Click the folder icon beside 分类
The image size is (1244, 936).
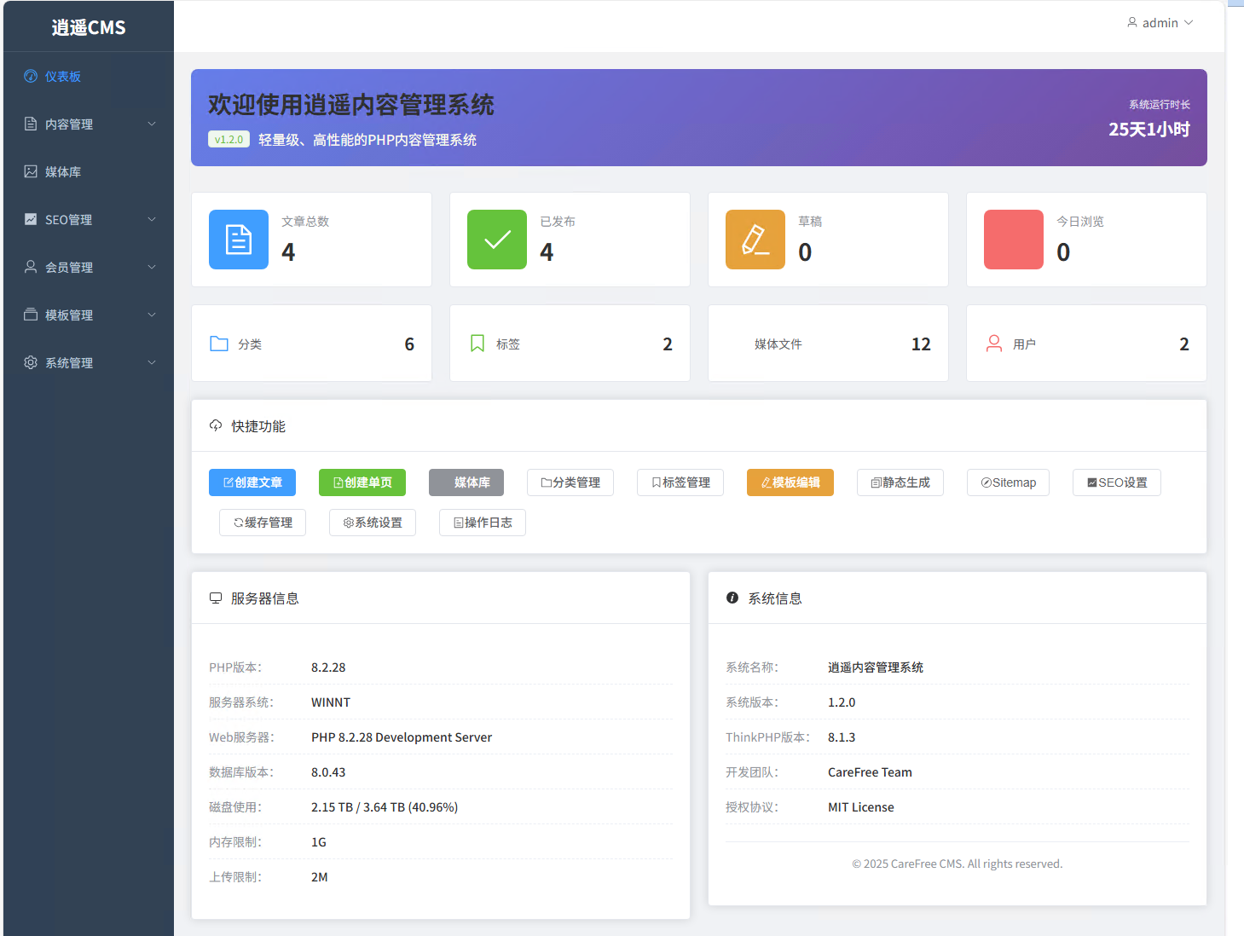tap(219, 344)
